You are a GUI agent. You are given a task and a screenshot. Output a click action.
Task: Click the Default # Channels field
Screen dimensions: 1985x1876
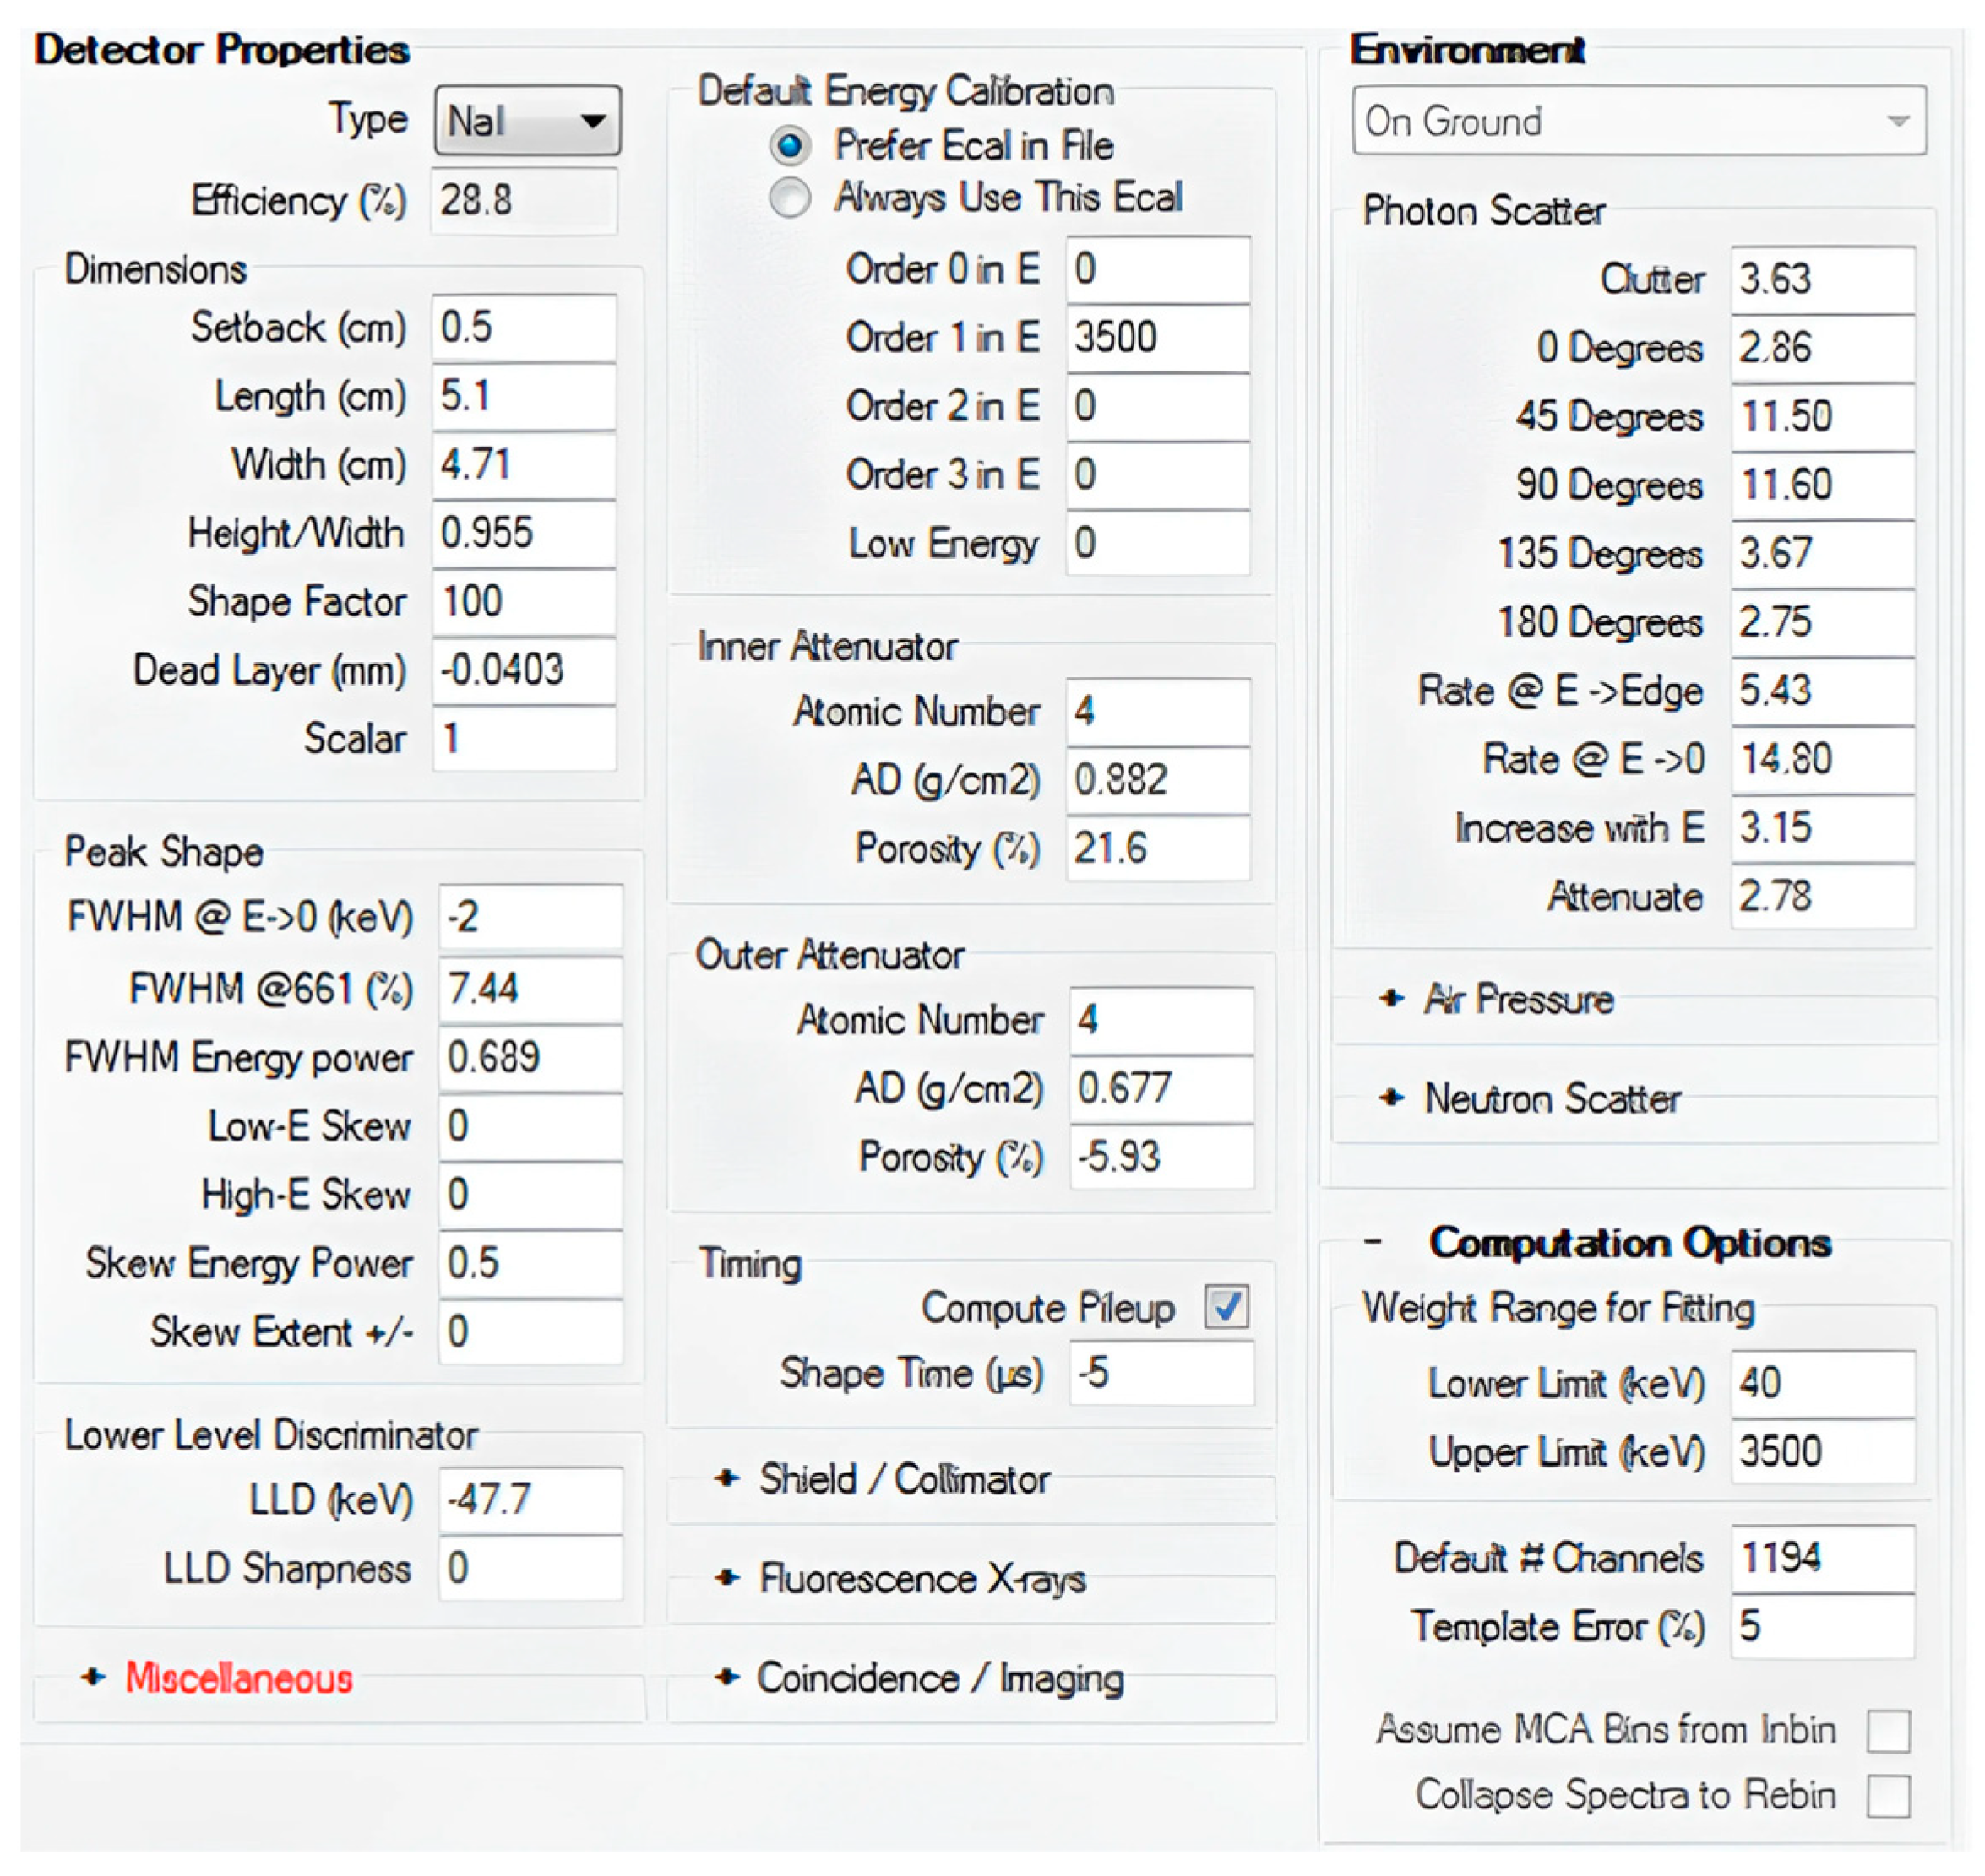click(x=1822, y=1558)
